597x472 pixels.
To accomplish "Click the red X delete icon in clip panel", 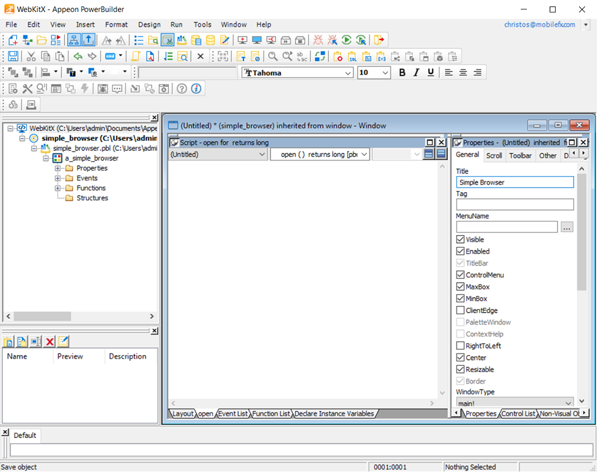I will (50, 341).
